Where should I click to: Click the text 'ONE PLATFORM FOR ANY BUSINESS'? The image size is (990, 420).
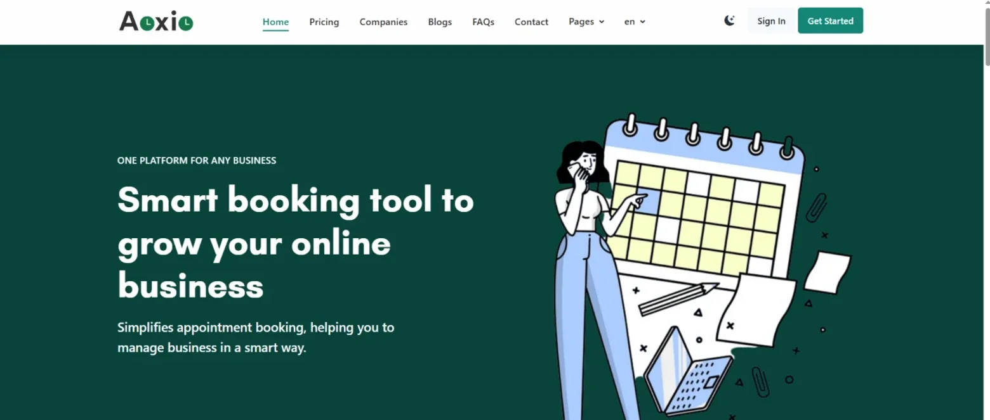(x=197, y=160)
